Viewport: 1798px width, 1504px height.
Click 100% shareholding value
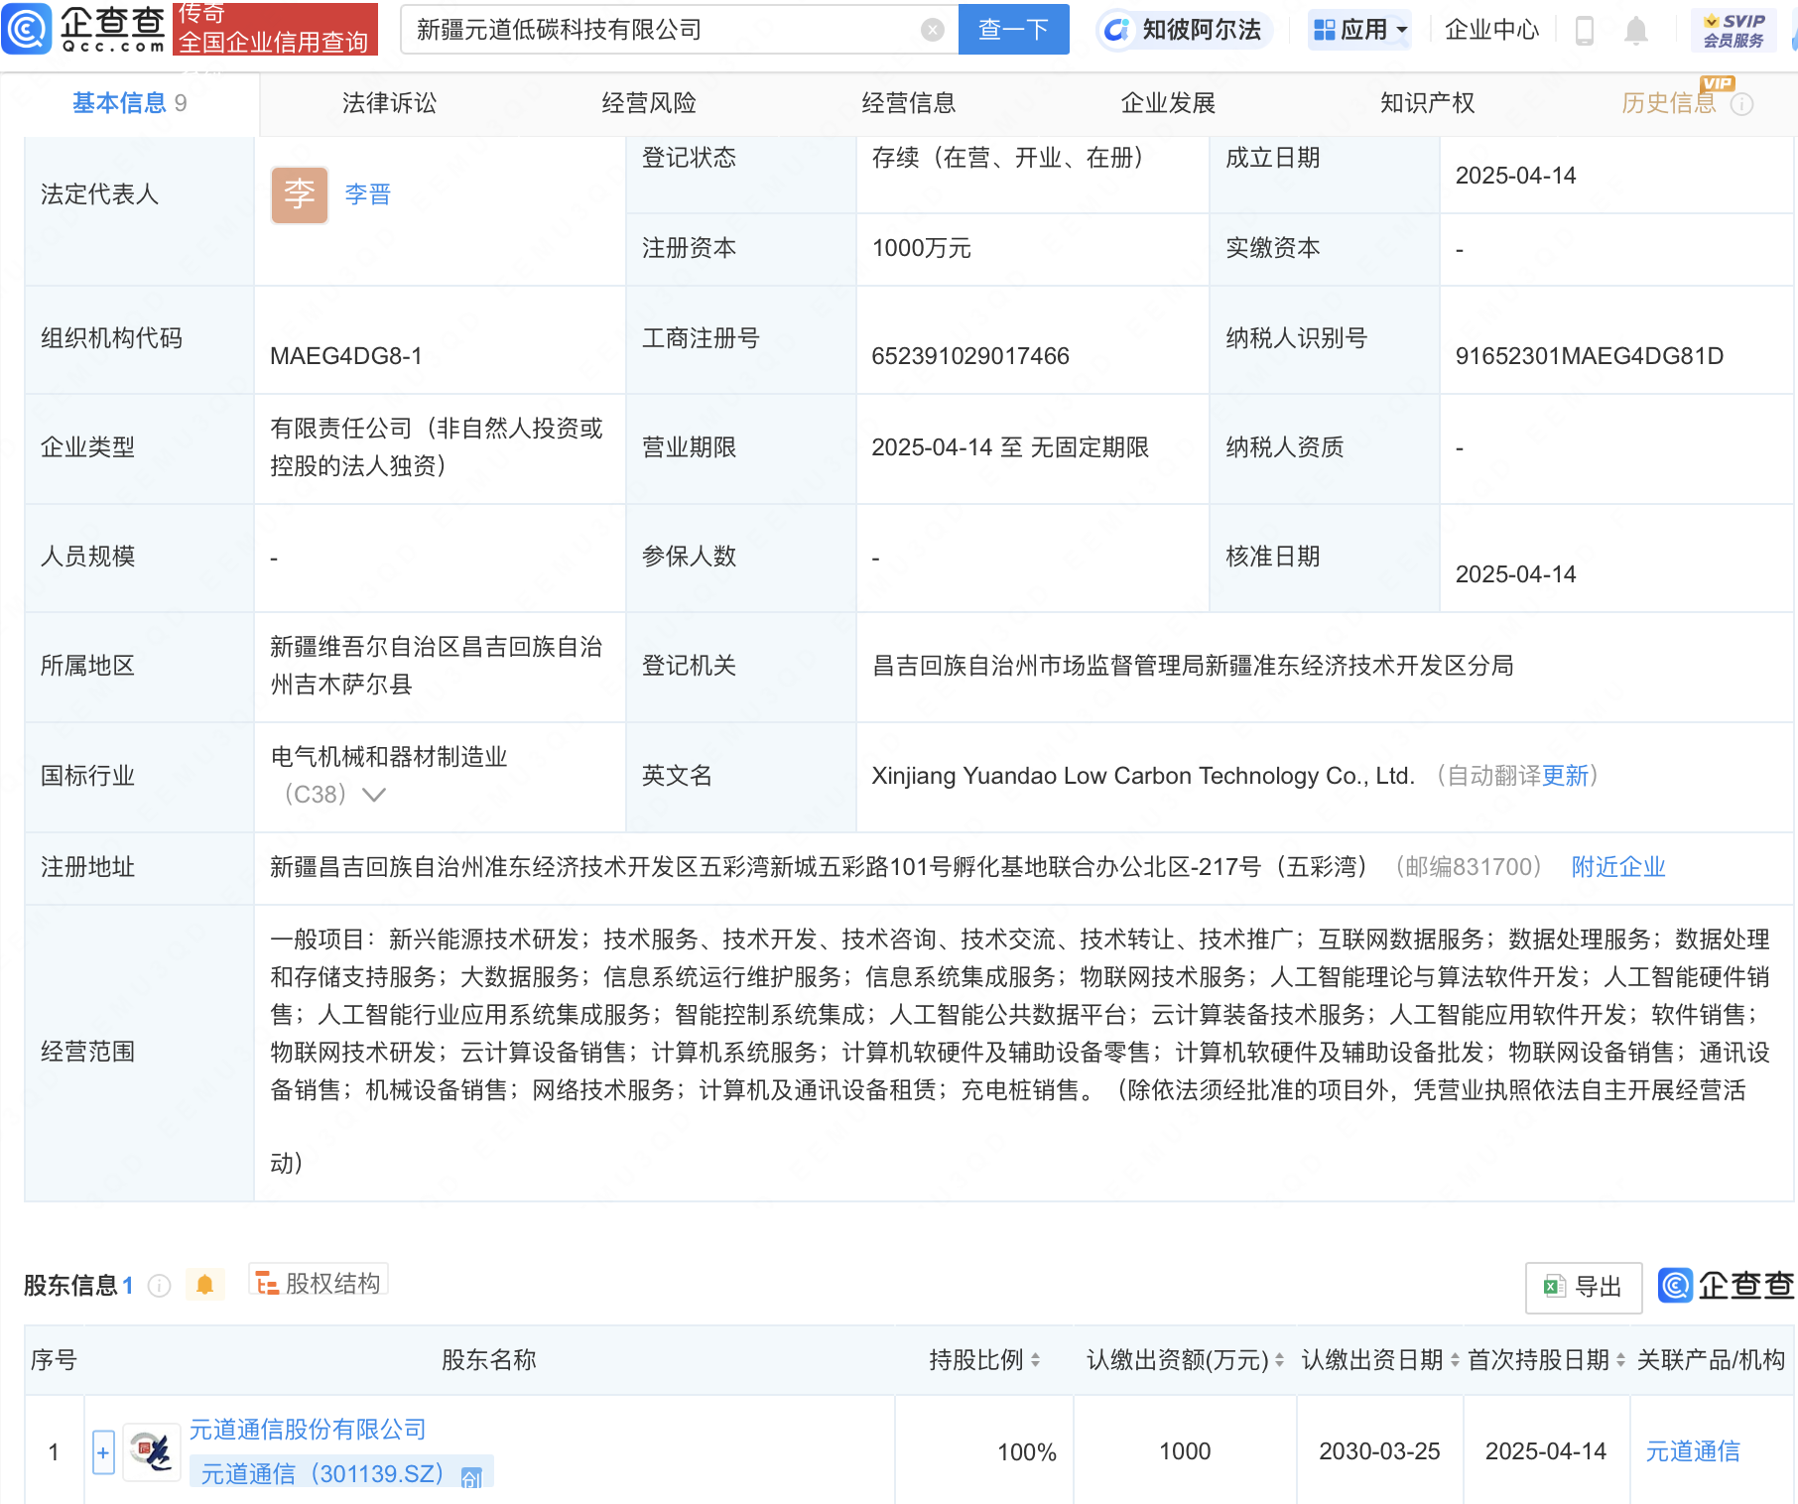click(x=1027, y=1452)
